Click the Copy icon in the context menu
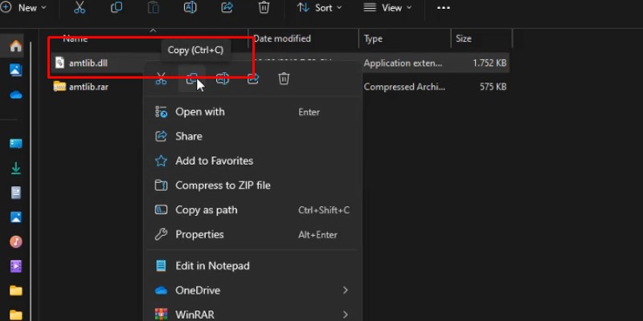This screenshot has height=321, width=643. [192, 79]
